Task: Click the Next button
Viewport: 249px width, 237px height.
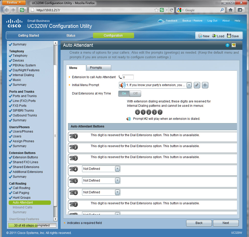Action: point(225,223)
